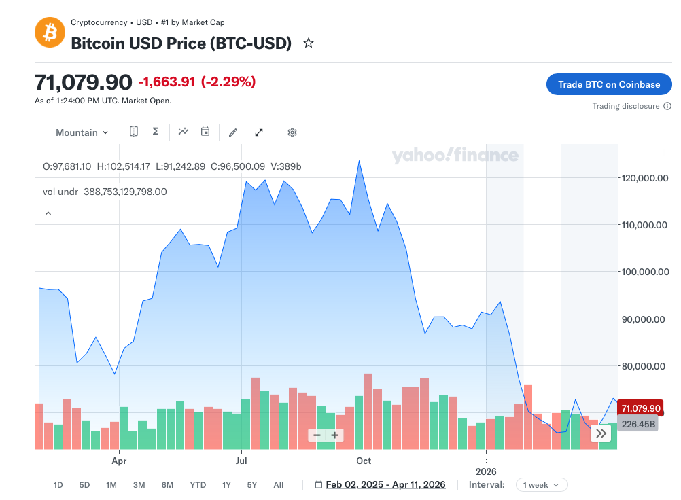
Task: Open chart settings gear
Action: (x=292, y=132)
